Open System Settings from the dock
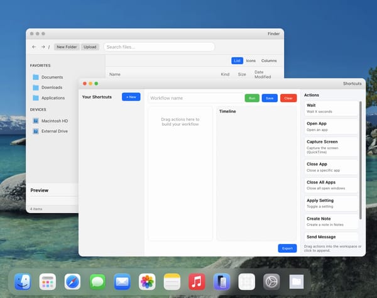The width and height of the screenshot is (377, 298). tap(271, 282)
